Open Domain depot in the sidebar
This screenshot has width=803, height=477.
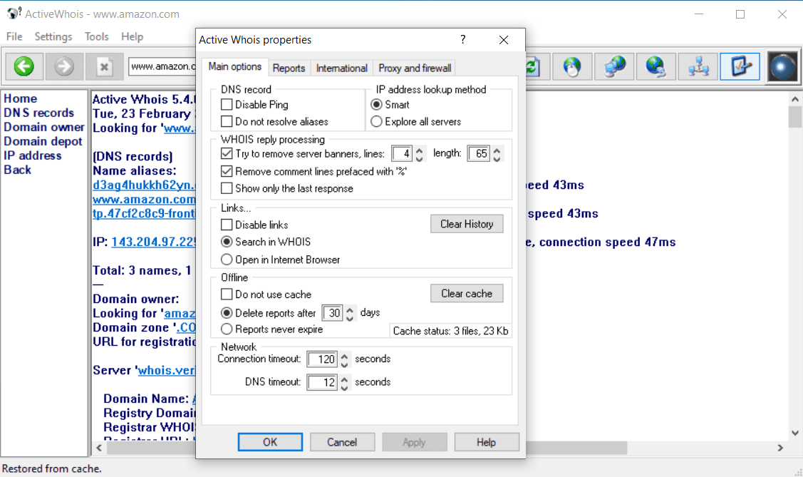(x=43, y=141)
